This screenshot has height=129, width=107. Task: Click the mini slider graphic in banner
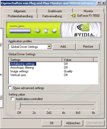pos(17,26)
